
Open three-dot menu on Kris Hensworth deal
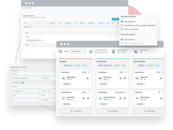pyautogui.click(x=89, y=92)
